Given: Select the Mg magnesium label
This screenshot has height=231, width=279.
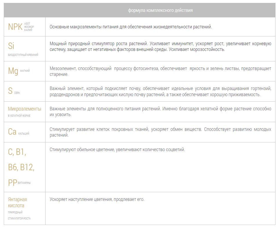Looking at the screenshot, I should point(13,71).
